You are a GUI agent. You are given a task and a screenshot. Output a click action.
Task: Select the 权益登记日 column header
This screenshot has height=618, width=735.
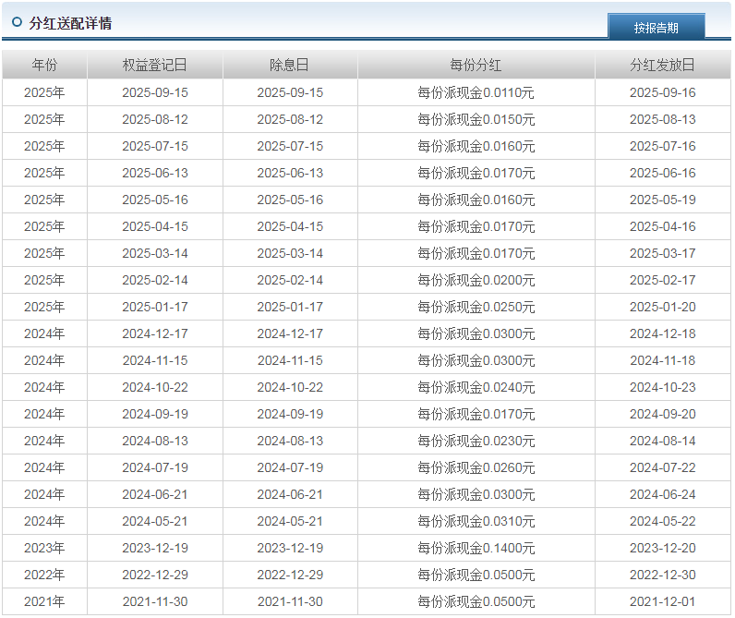155,65
